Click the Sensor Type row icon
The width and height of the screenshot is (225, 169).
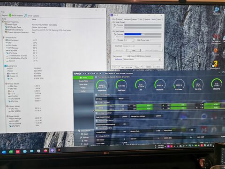point(6,24)
